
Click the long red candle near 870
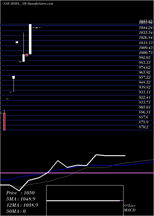[x=4, y=122]
